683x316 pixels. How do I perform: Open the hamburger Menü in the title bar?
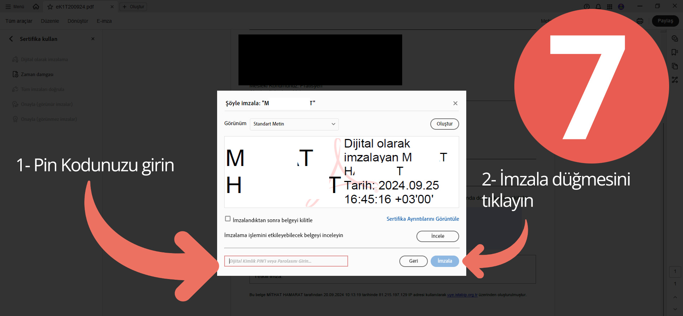click(15, 7)
